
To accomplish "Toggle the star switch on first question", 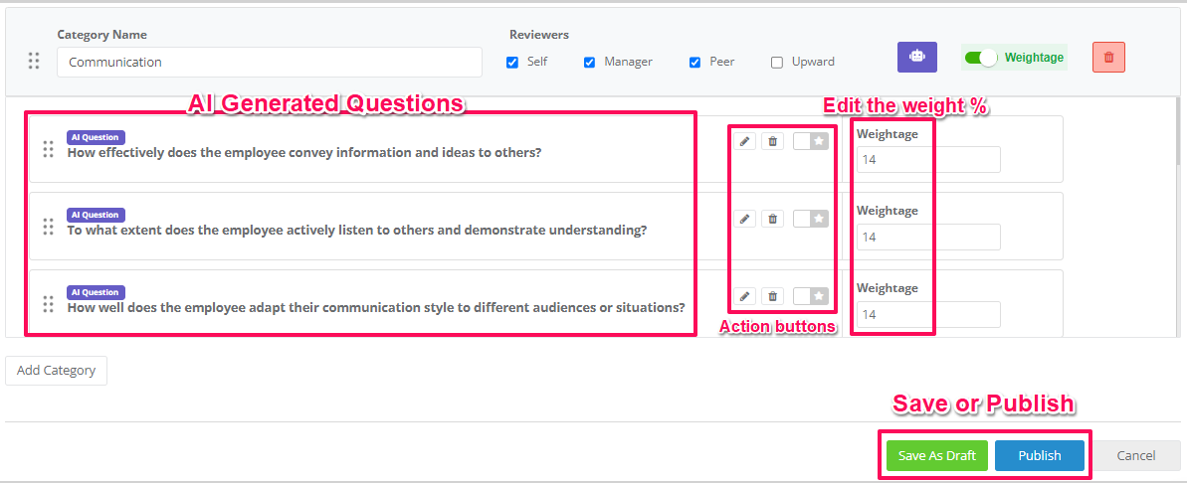I will coord(811,141).
